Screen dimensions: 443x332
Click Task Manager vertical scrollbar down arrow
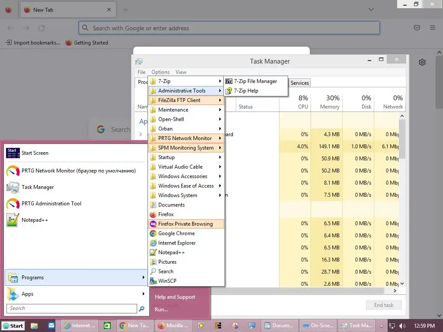[x=402, y=284]
